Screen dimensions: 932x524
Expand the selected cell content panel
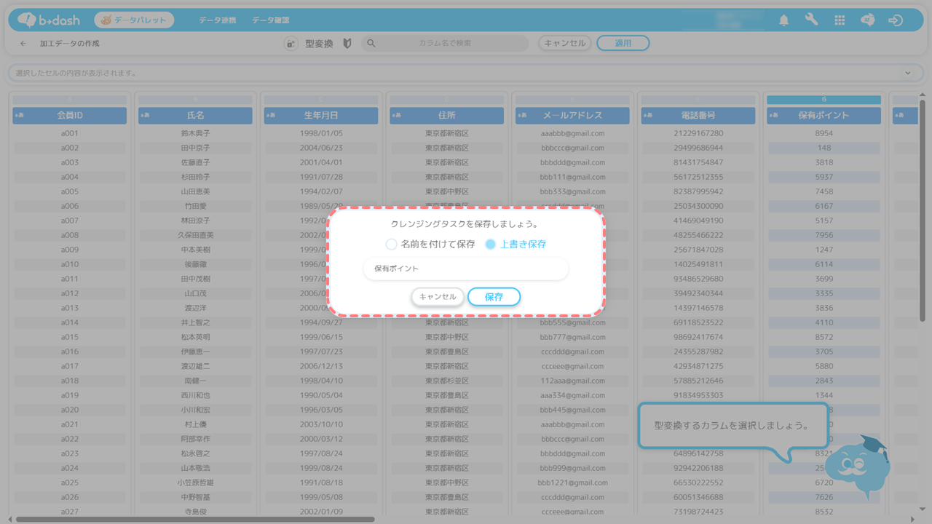point(907,73)
